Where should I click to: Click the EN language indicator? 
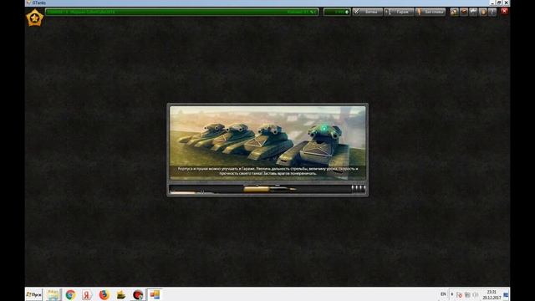pyautogui.click(x=443, y=294)
